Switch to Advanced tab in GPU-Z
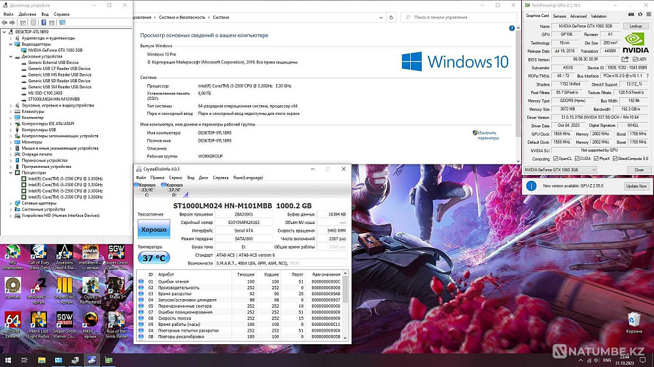This screenshot has height=367, width=654. pyautogui.click(x=578, y=16)
